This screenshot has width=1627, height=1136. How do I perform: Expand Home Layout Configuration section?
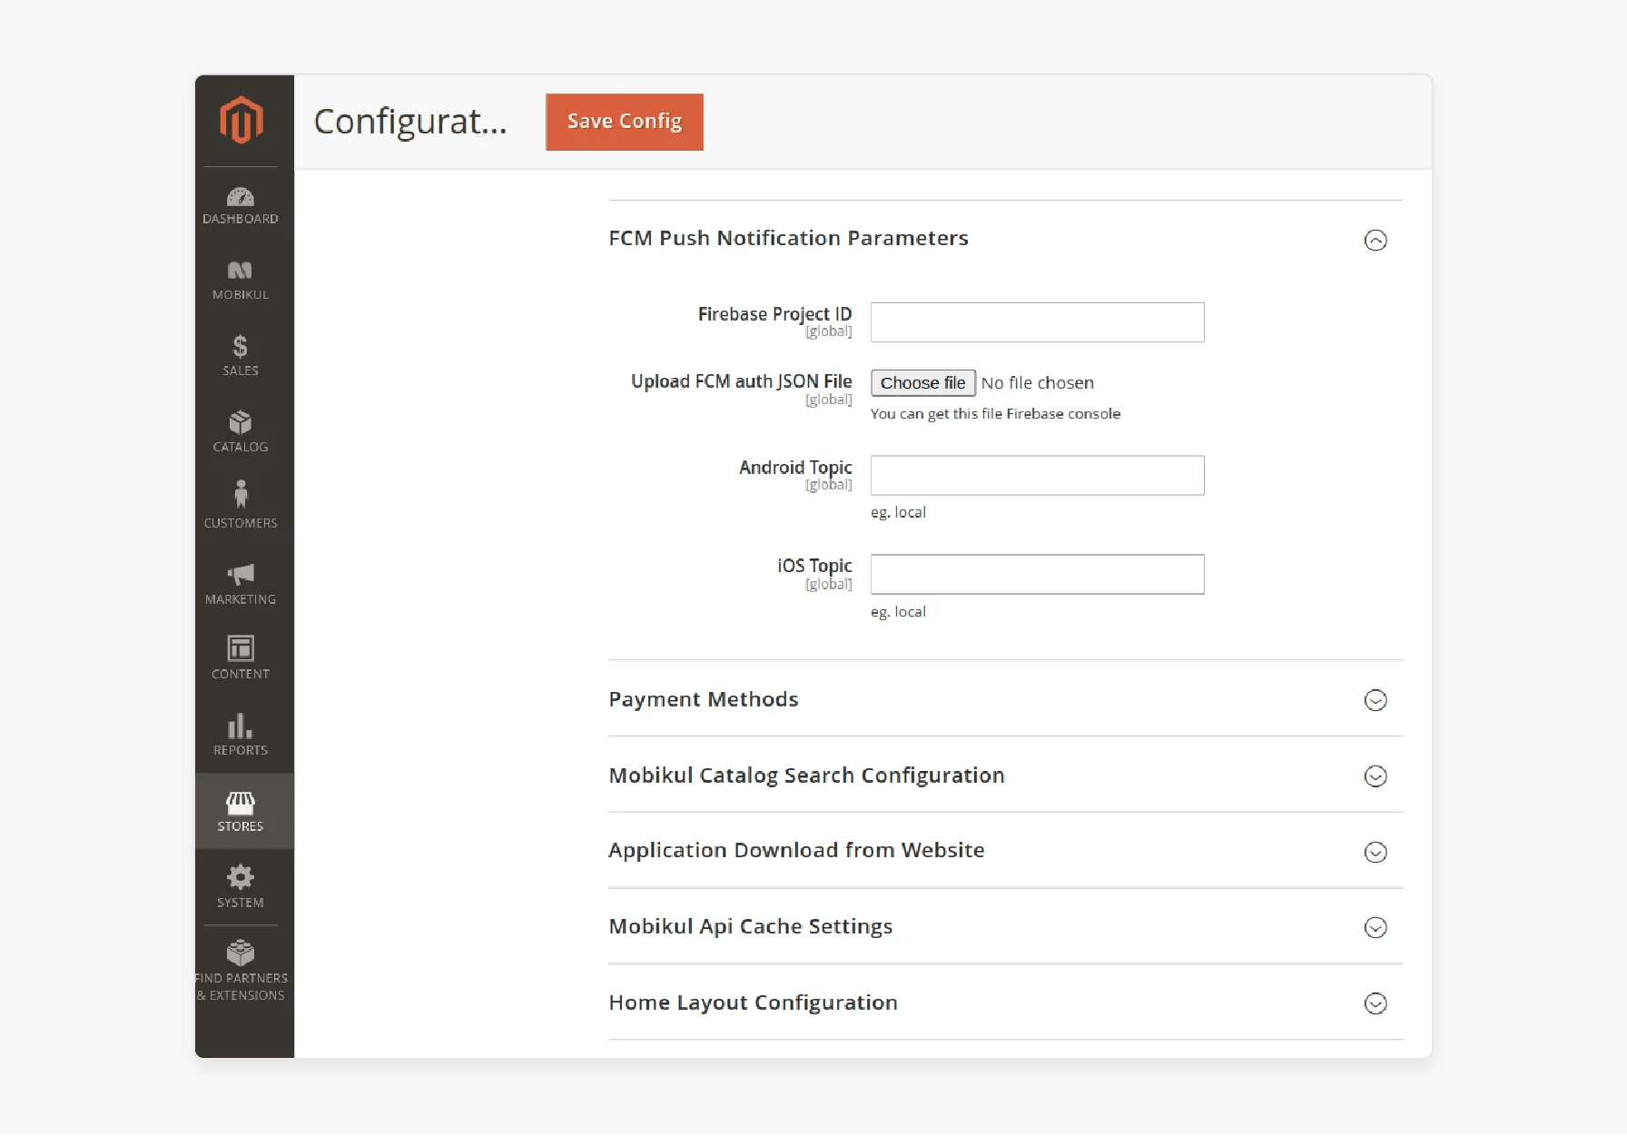pos(1376,1003)
